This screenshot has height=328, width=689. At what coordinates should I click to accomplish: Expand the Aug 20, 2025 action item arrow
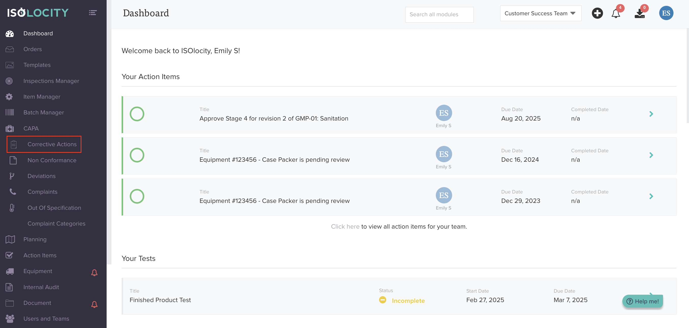click(651, 114)
